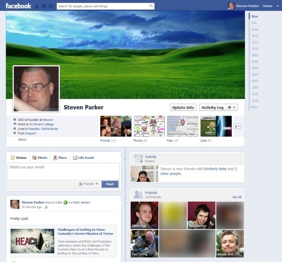282x262 pixels.
Task: Click the search for people field
Action: point(103,6)
